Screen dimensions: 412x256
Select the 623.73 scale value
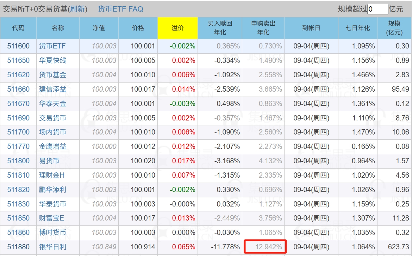tap(399, 247)
